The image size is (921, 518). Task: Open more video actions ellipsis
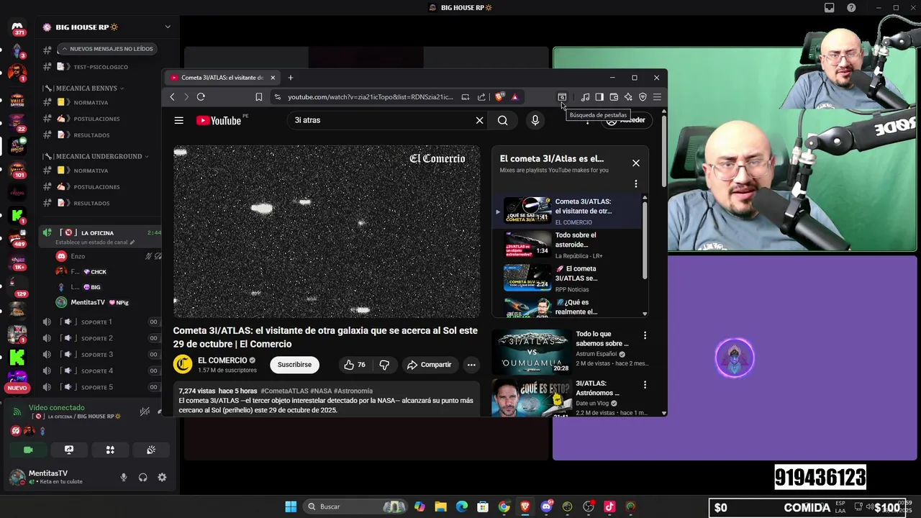(471, 365)
